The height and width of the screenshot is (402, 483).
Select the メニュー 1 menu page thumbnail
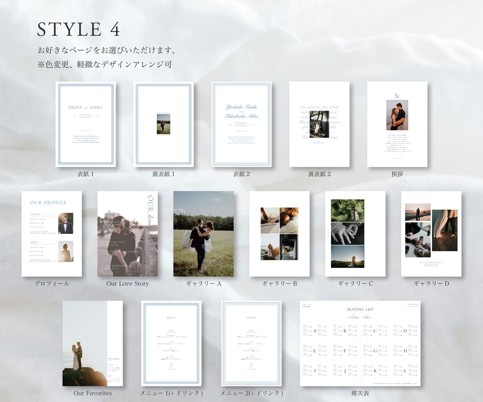coord(171,343)
